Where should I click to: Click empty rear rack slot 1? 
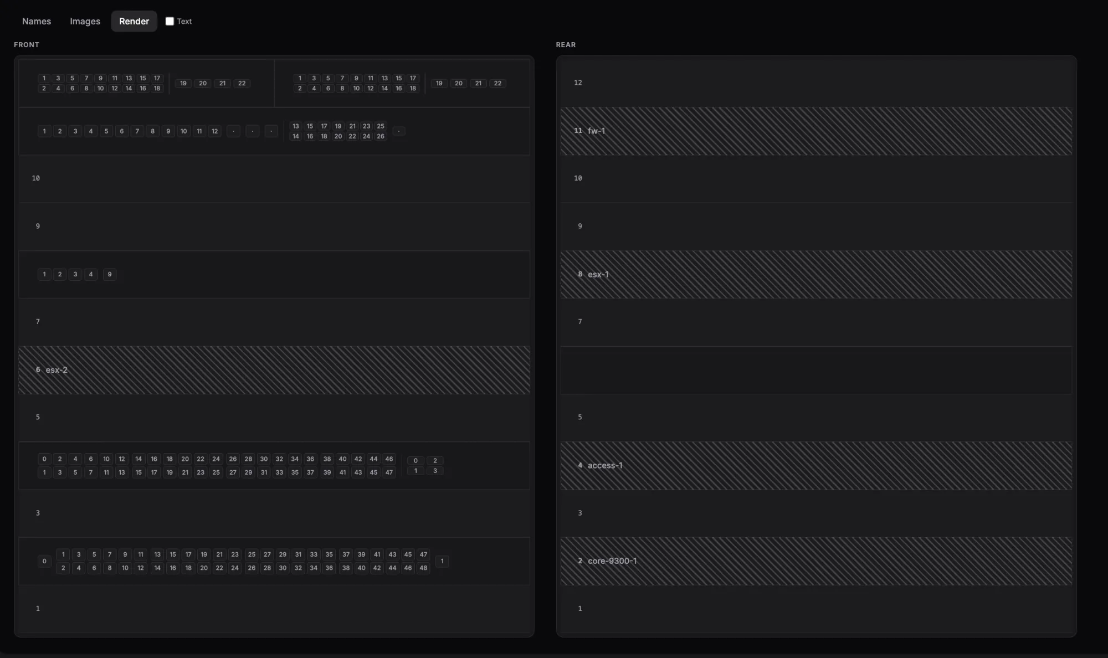point(816,609)
